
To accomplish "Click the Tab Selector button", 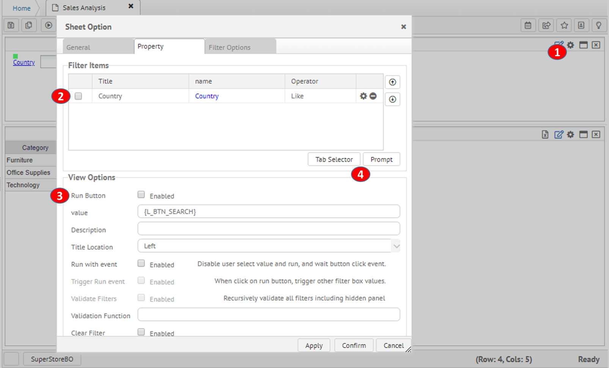I will (334, 160).
